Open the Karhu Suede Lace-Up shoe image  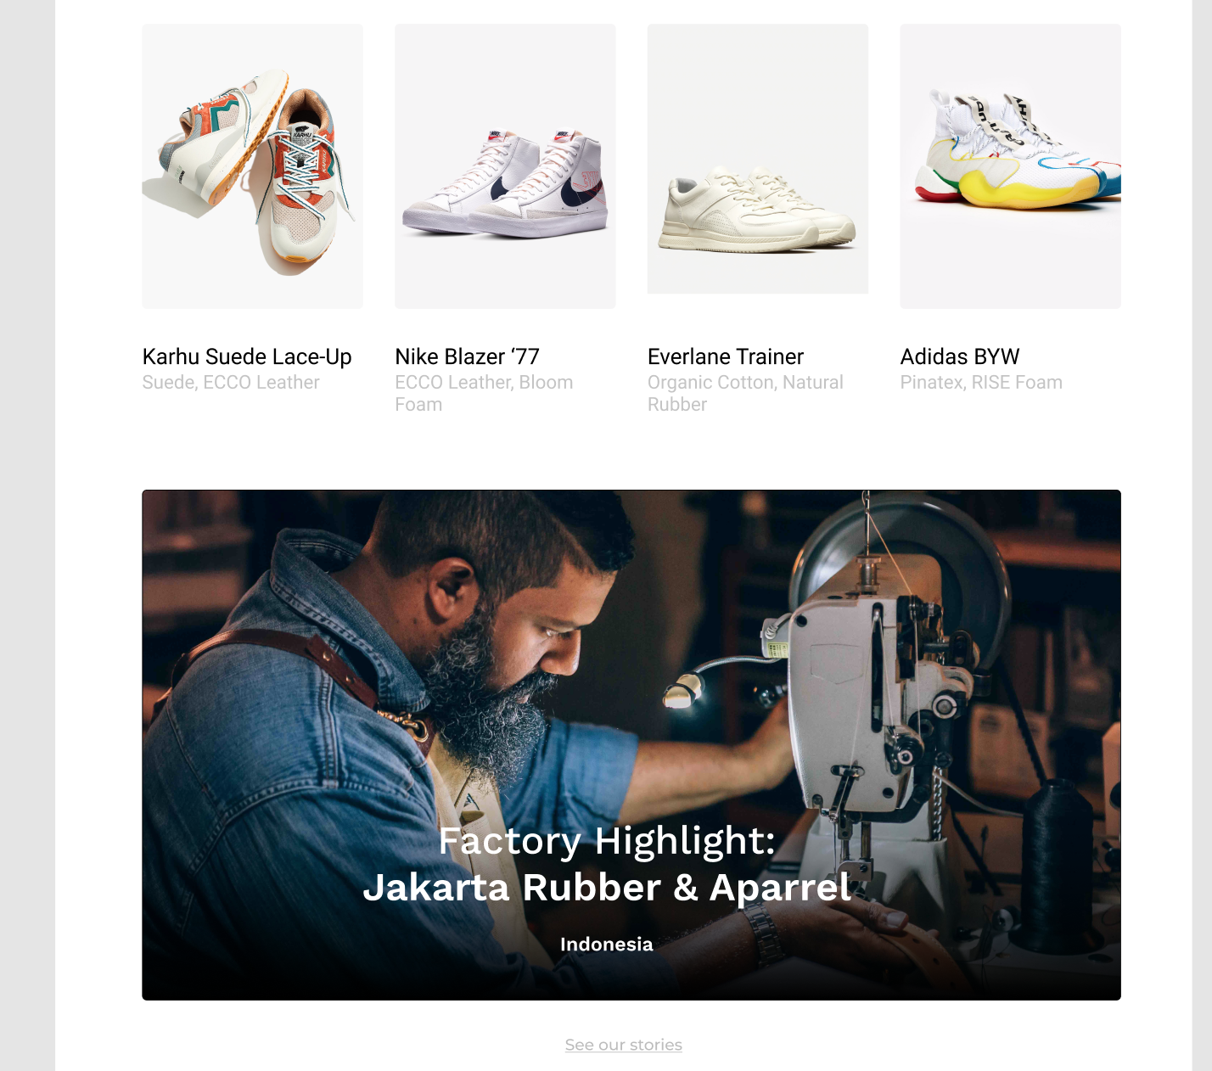click(x=252, y=166)
